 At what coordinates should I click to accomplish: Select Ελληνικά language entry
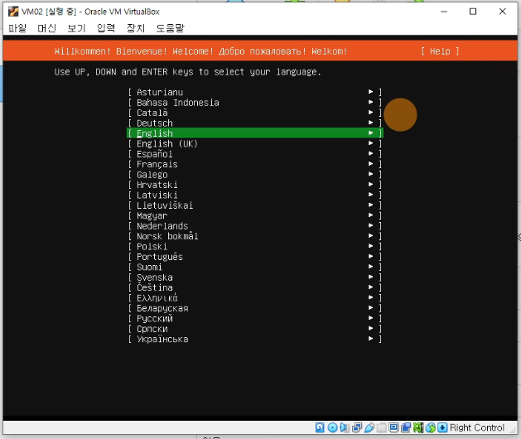point(255,297)
